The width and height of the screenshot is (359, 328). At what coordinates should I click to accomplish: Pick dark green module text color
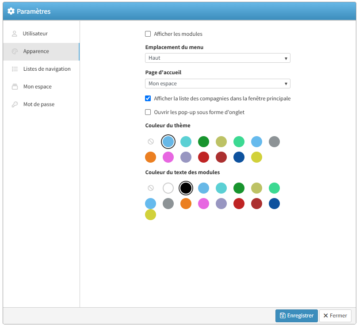(239, 188)
